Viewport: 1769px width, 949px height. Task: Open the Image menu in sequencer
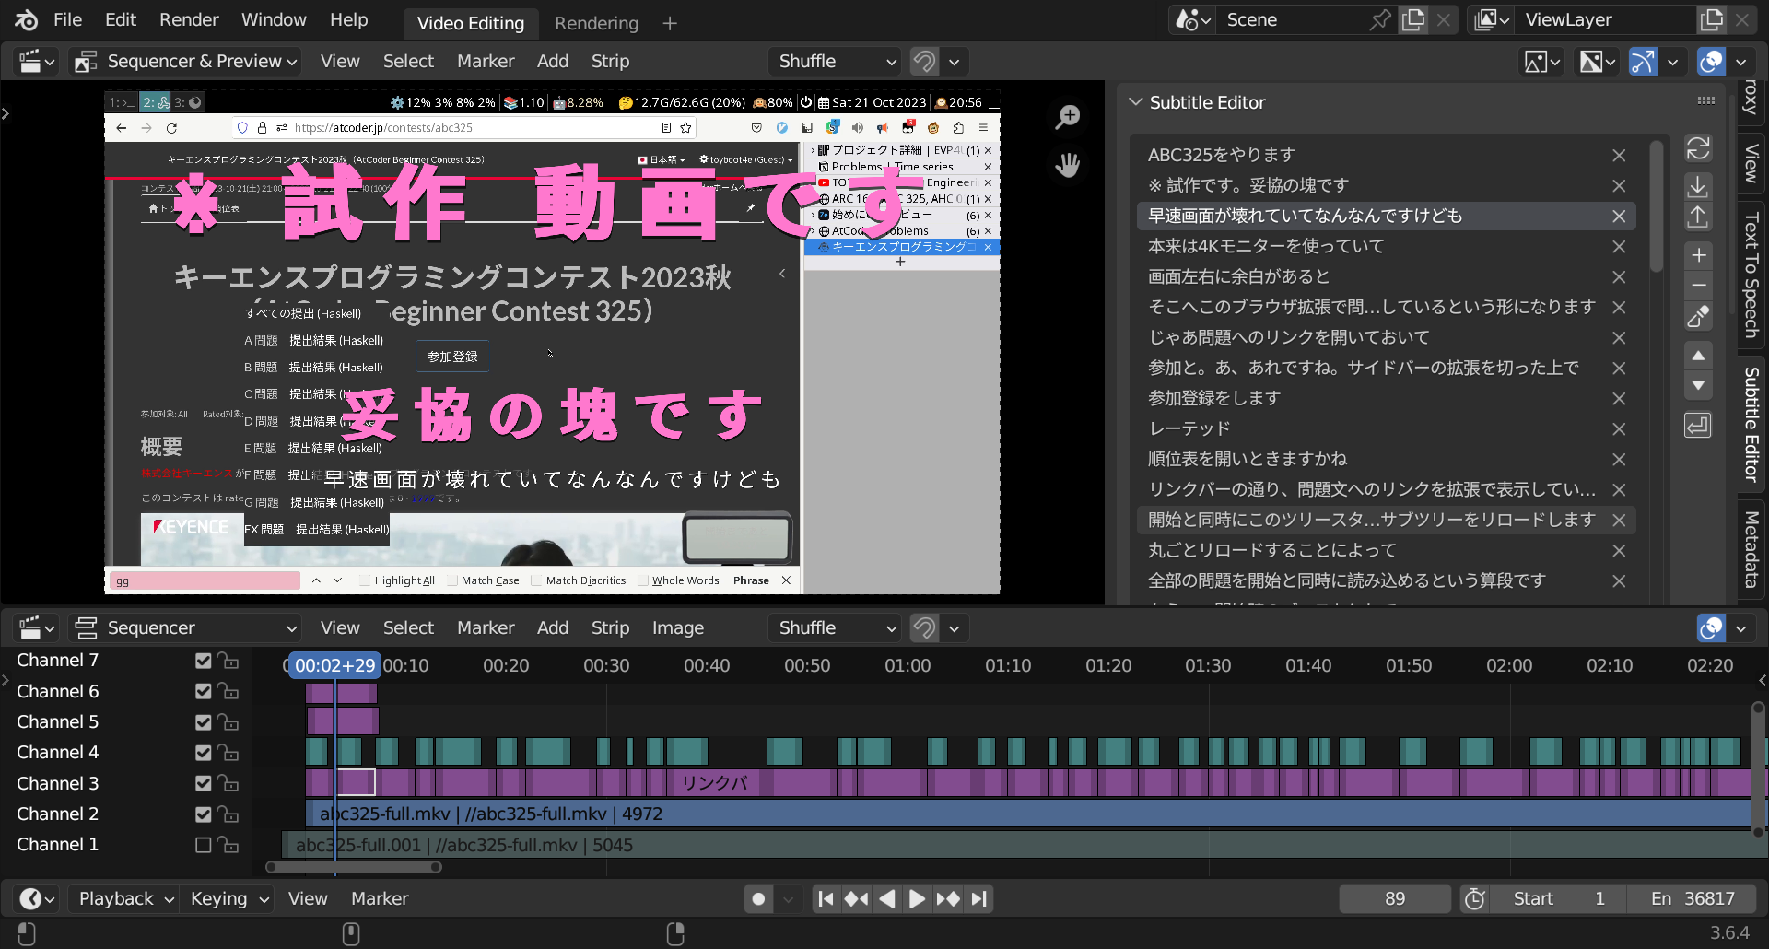[677, 628]
